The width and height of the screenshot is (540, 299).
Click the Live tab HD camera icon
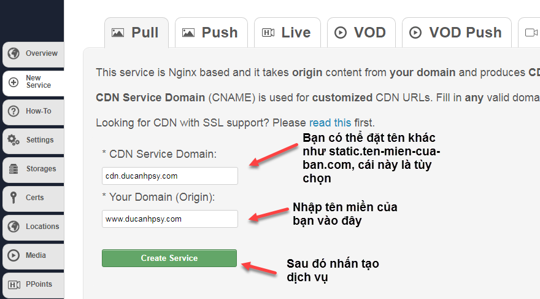click(268, 33)
